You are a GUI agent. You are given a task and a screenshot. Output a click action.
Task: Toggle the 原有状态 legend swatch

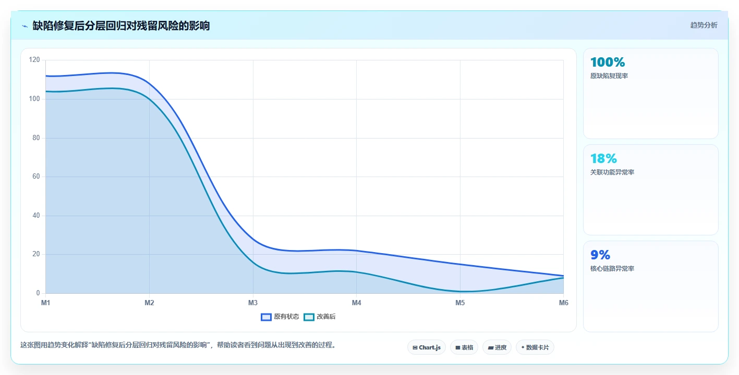266,317
